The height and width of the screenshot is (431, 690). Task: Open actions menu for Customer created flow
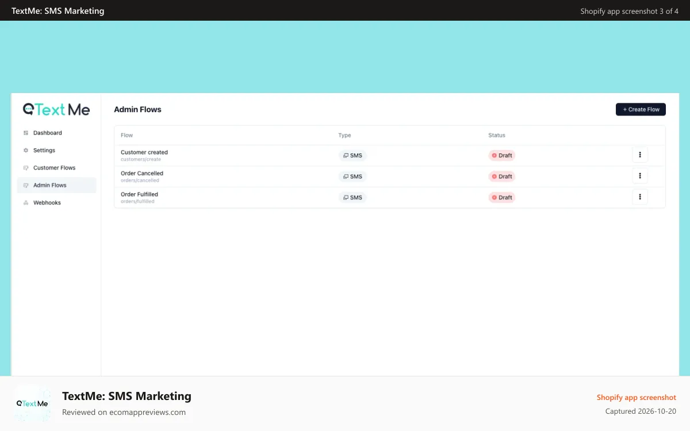click(x=640, y=155)
